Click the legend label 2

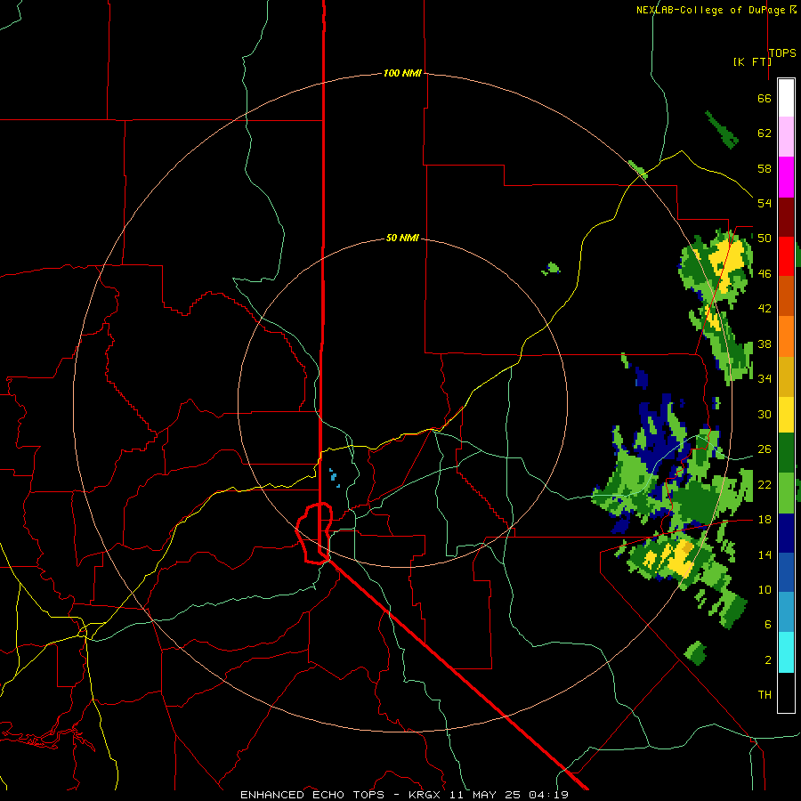[x=767, y=660]
